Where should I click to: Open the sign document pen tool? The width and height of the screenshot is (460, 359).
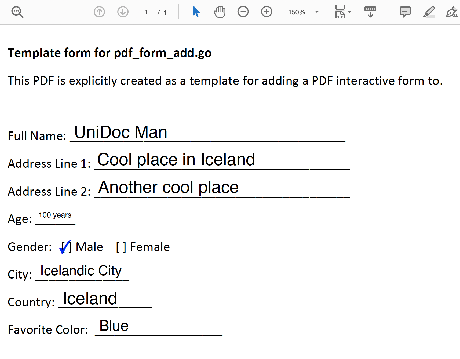tap(452, 12)
